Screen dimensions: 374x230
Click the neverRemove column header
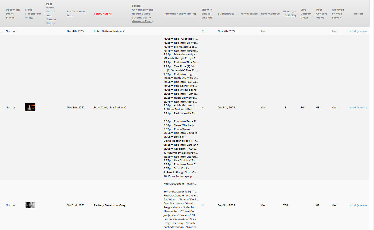tap(270, 14)
